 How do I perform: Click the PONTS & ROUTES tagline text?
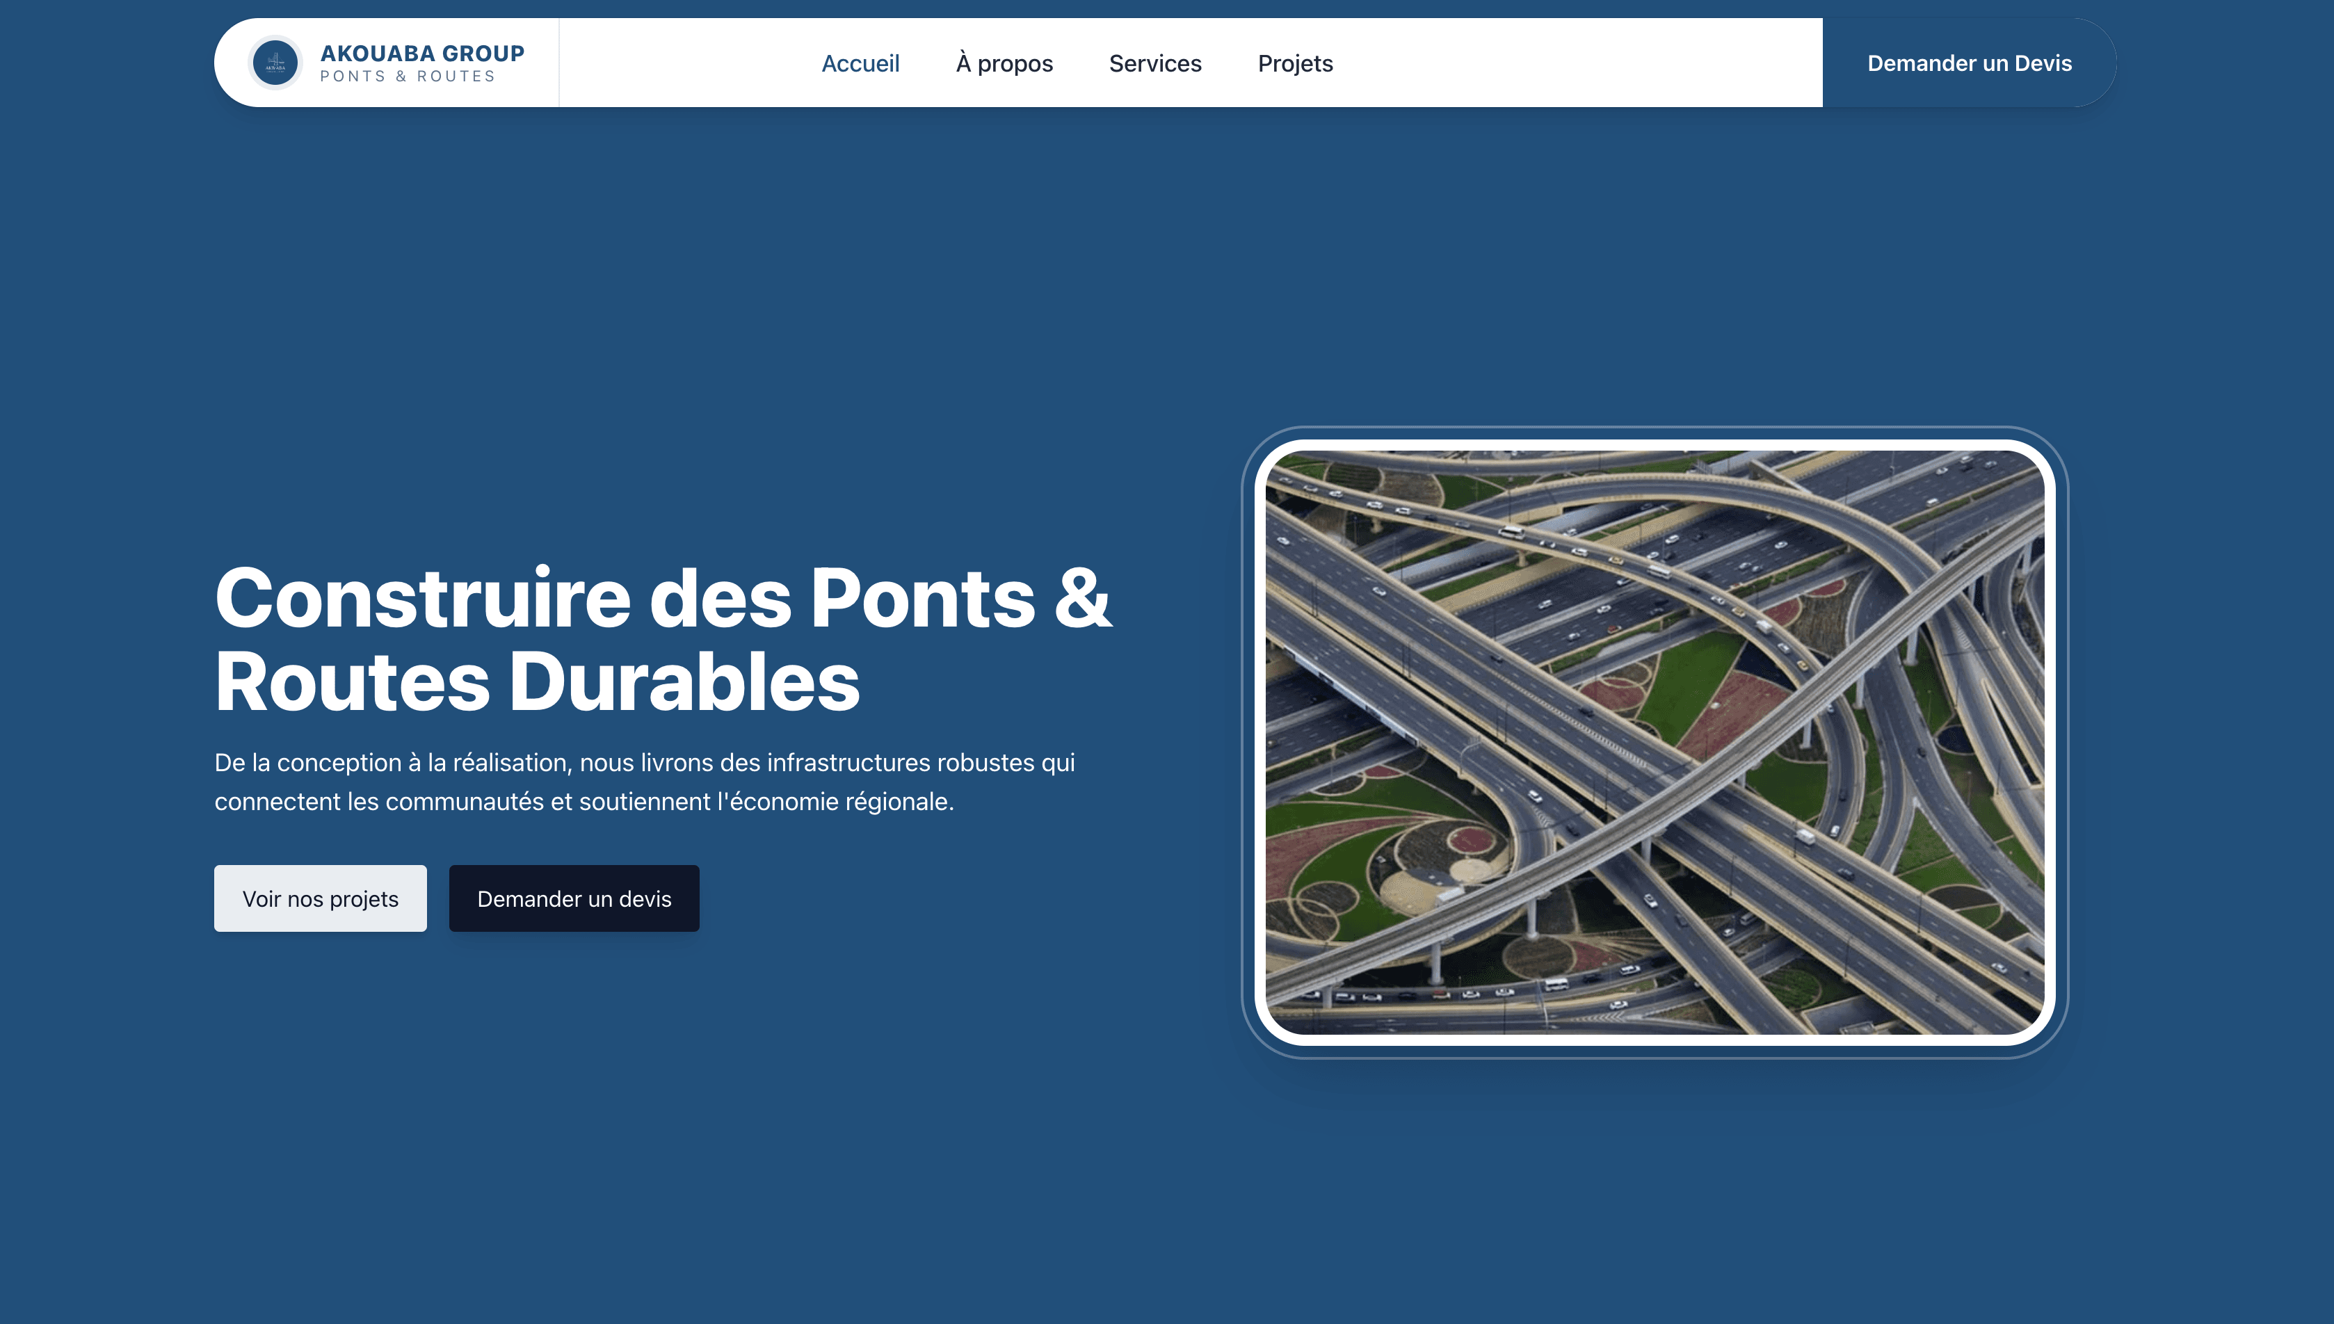[x=408, y=76]
